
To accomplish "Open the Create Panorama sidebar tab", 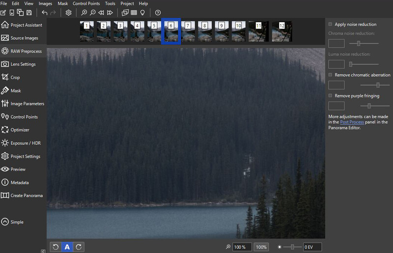I will point(23,196).
